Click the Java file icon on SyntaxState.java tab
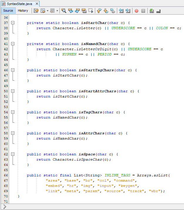This screenshot has width=184, height=210. click(x=4, y=4)
